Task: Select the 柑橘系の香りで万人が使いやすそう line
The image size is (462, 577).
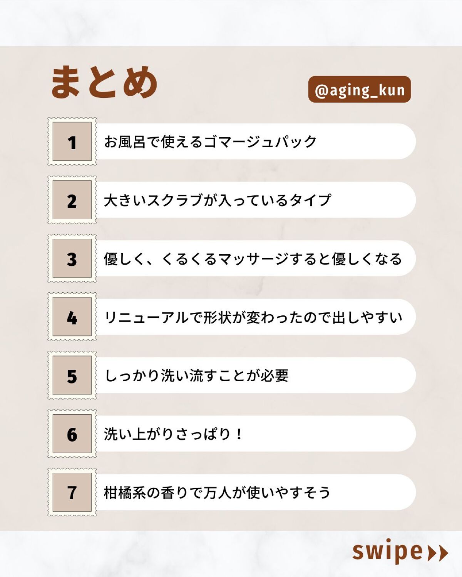Action: point(217,492)
